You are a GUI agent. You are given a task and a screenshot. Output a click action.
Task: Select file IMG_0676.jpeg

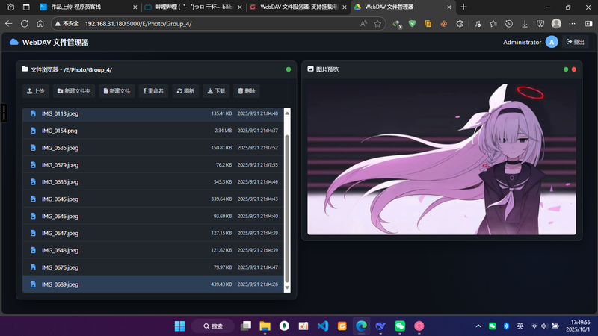pos(152,267)
